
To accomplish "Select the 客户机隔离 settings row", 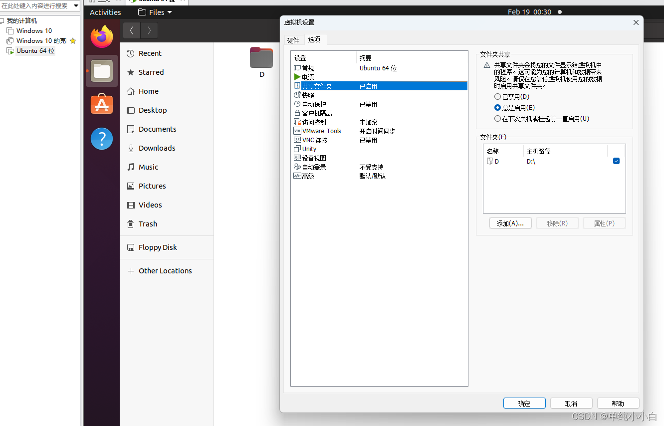I will coord(379,113).
